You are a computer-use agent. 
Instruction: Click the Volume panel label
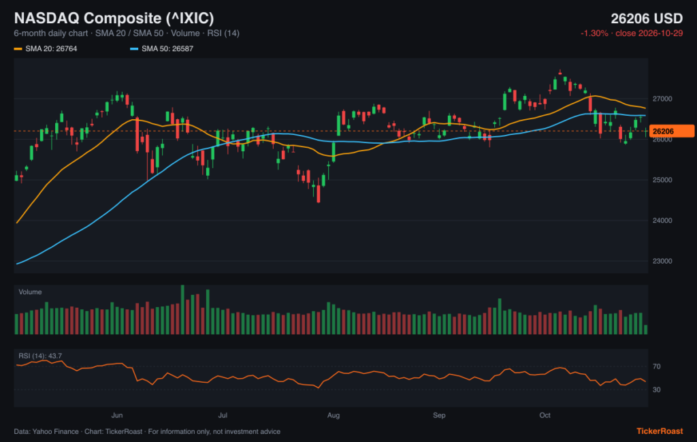point(30,292)
